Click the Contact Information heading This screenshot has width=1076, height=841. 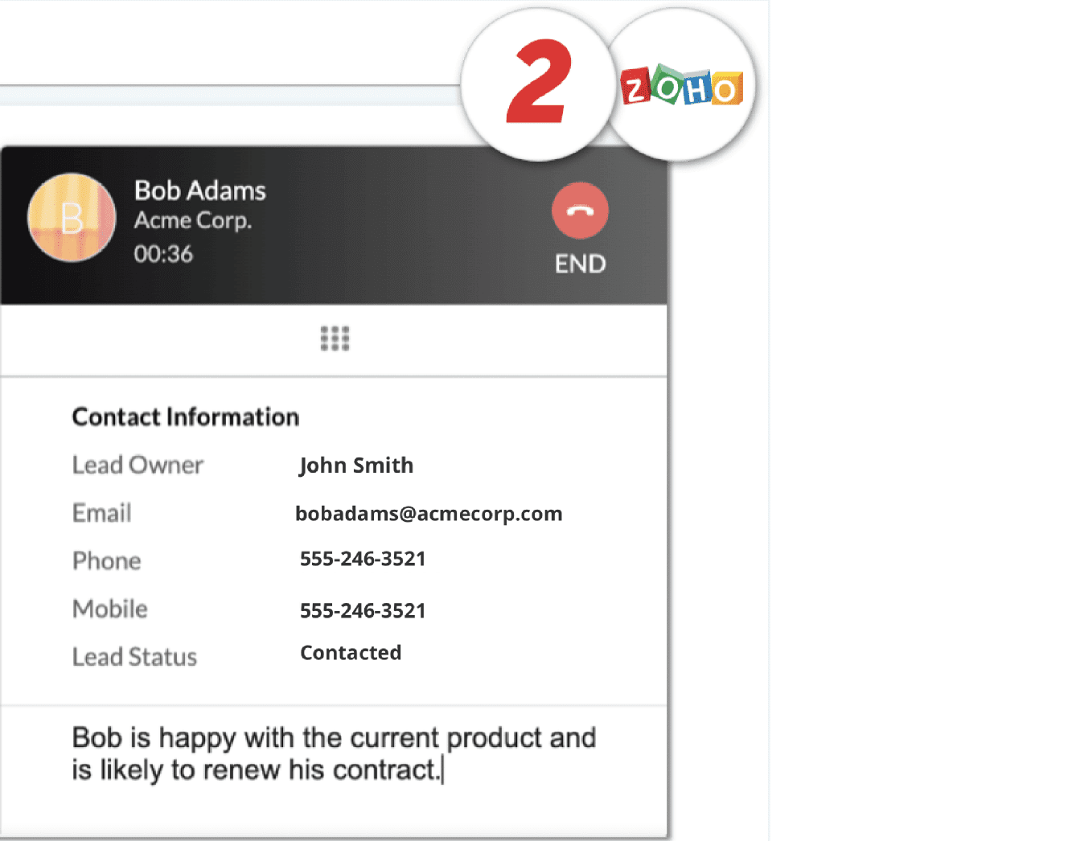[186, 416]
